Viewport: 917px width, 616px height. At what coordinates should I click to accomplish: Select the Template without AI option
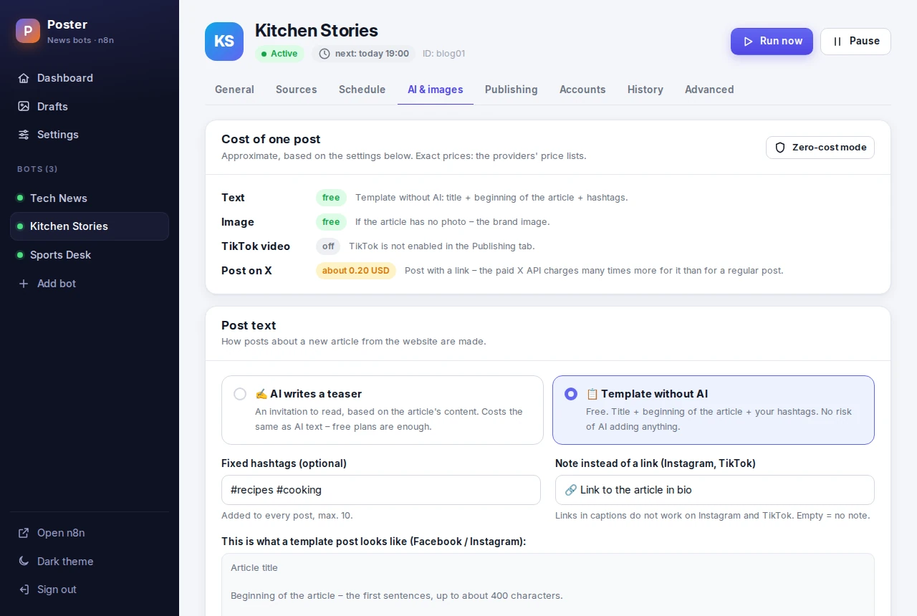point(714,410)
